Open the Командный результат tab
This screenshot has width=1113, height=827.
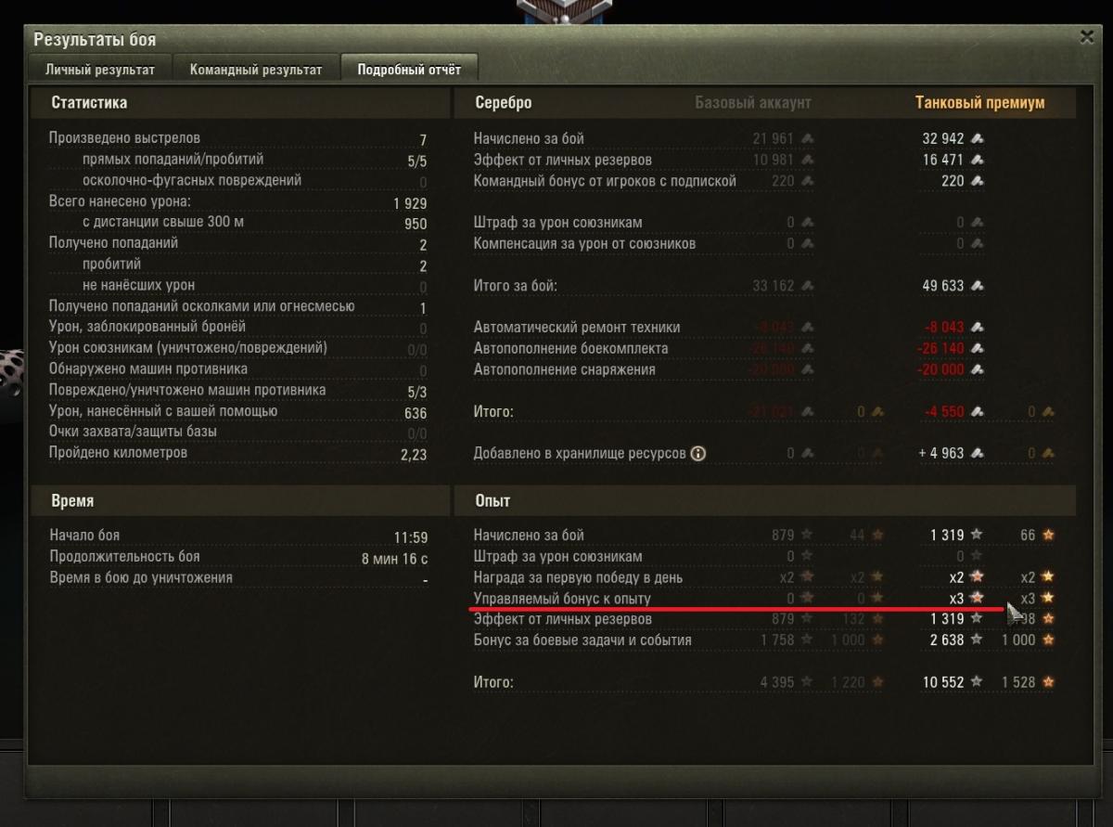point(256,70)
